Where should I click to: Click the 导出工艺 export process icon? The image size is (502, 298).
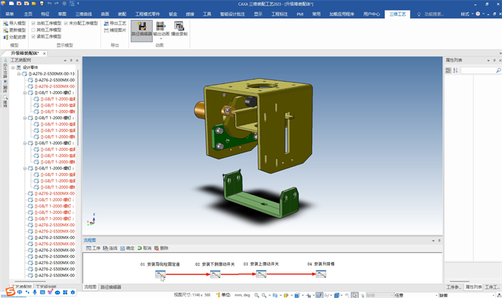coord(106,23)
